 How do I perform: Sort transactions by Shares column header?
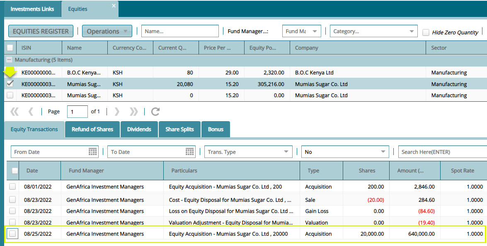pos(366,170)
